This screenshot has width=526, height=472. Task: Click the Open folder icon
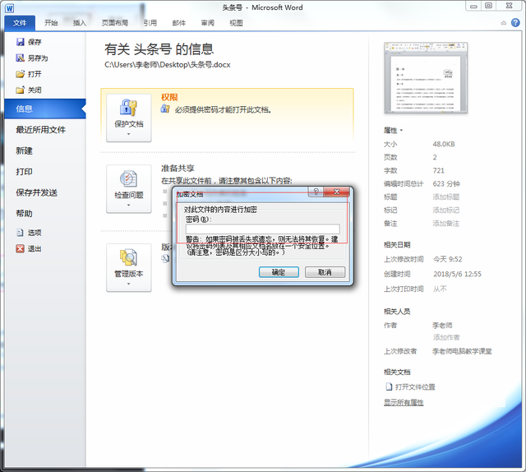click(21, 74)
